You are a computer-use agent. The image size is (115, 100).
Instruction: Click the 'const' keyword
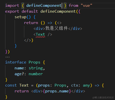click(x=11, y=85)
